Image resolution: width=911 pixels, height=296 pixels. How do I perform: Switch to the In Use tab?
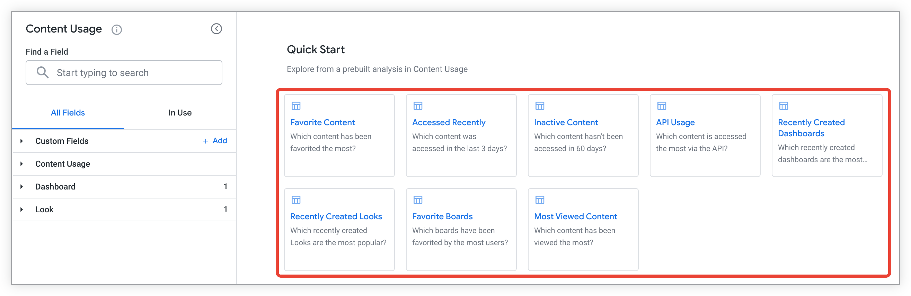tap(180, 113)
